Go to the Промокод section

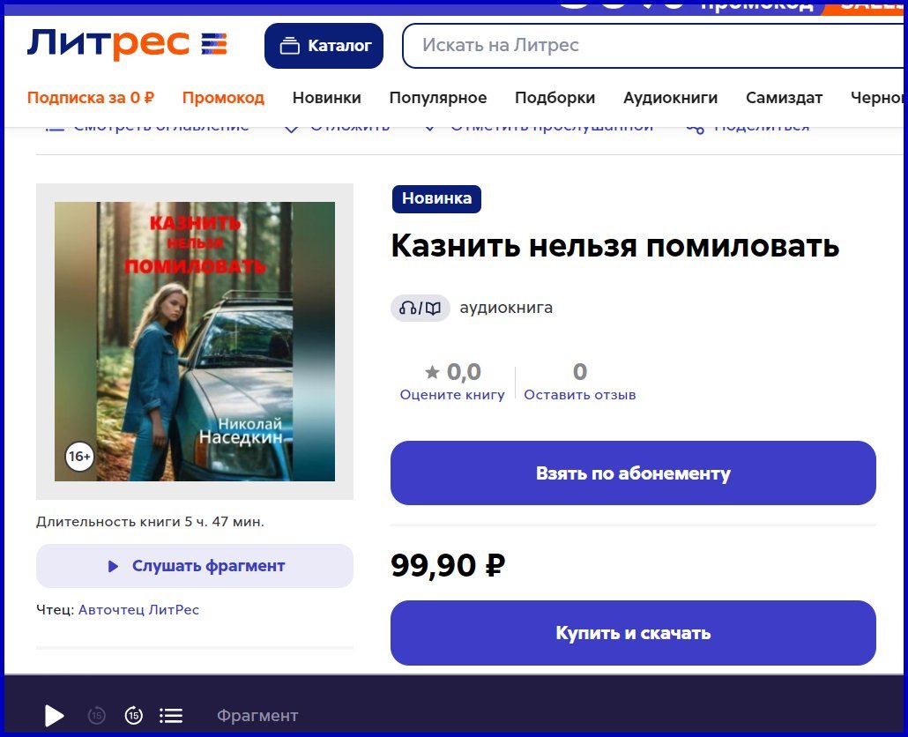coord(223,97)
